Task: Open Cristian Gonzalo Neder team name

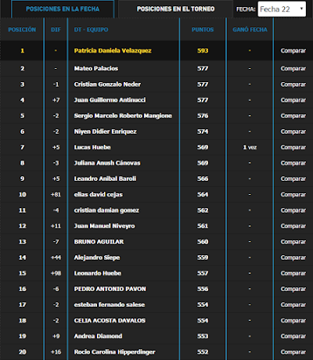Action: 107,85
